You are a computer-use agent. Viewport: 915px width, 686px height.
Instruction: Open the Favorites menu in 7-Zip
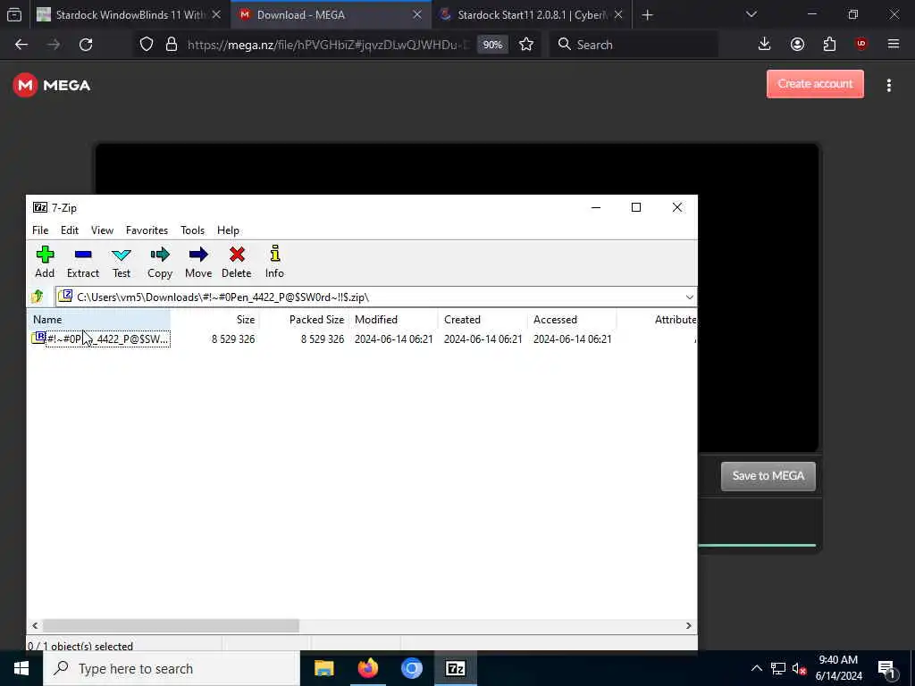click(147, 230)
